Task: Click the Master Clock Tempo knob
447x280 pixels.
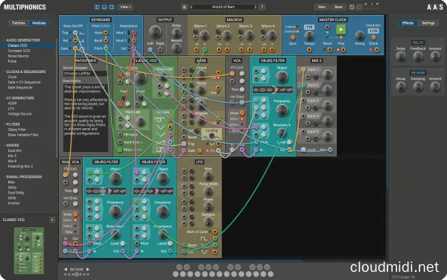Action: click(x=309, y=36)
